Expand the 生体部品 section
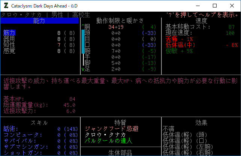Image resolution: width=241 pixels, height=156 pixels. point(120,152)
